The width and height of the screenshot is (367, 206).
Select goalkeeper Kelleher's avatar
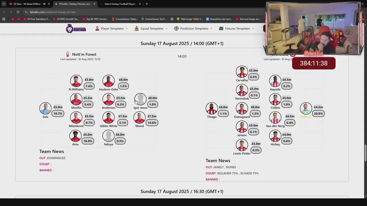coord(306,108)
